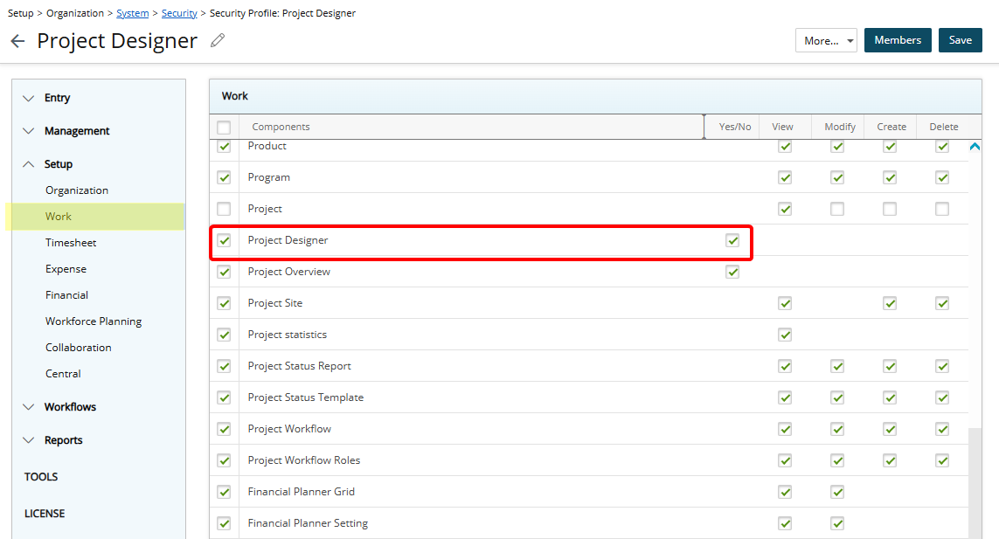Disable the Project Designer Yes/No checkbox
The height and width of the screenshot is (539, 999).
coord(732,239)
